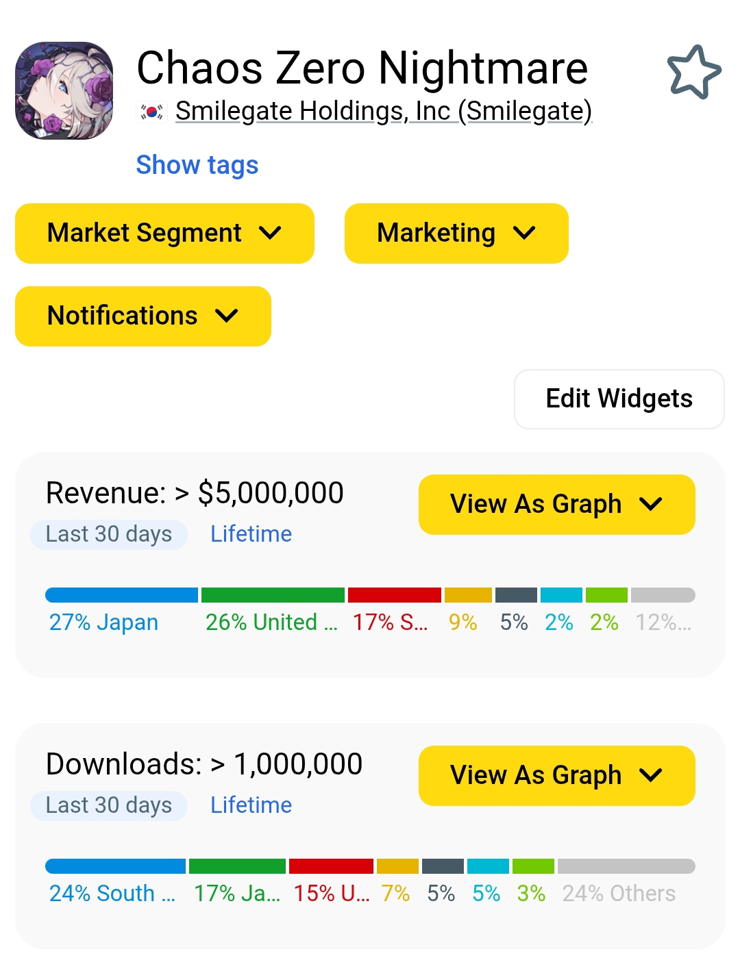Screen dimensions: 740x971
Task: Click the Chaos Zero Nightmare title
Action: tap(362, 68)
